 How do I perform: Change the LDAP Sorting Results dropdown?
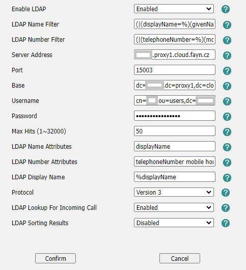pos(174,223)
